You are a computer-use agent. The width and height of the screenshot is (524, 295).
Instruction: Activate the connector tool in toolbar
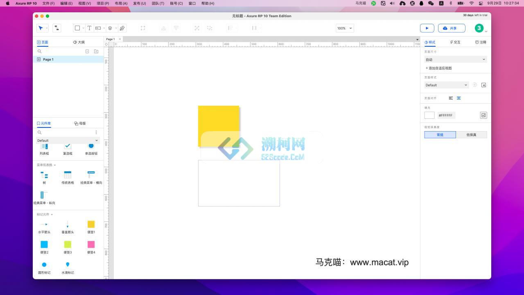(56, 28)
